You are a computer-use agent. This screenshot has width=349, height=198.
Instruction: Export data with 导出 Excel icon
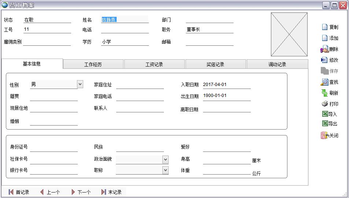(324, 124)
